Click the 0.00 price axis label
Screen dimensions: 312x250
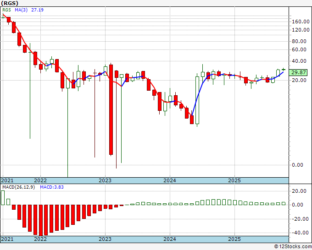tap(297, 165)
